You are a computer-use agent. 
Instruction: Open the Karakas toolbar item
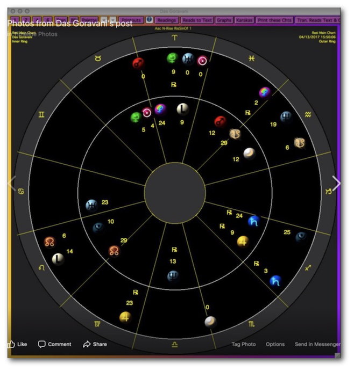(x=244, y=20)
